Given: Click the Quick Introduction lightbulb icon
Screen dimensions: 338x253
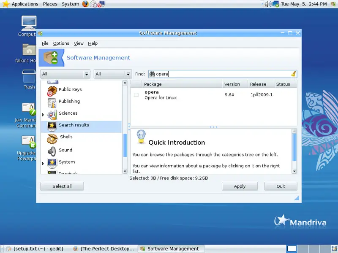Looking at the screenshot, I should (x=141, y=137).
